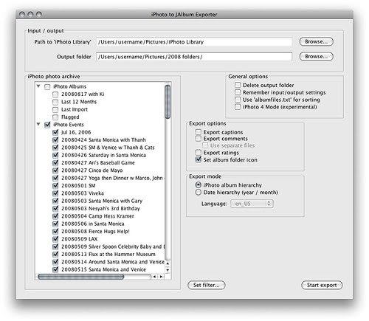Viewport: 369px width, 321px height.
Task: Edit the Path to 'iPhoto Library' field
Action: tap(194, 42)
